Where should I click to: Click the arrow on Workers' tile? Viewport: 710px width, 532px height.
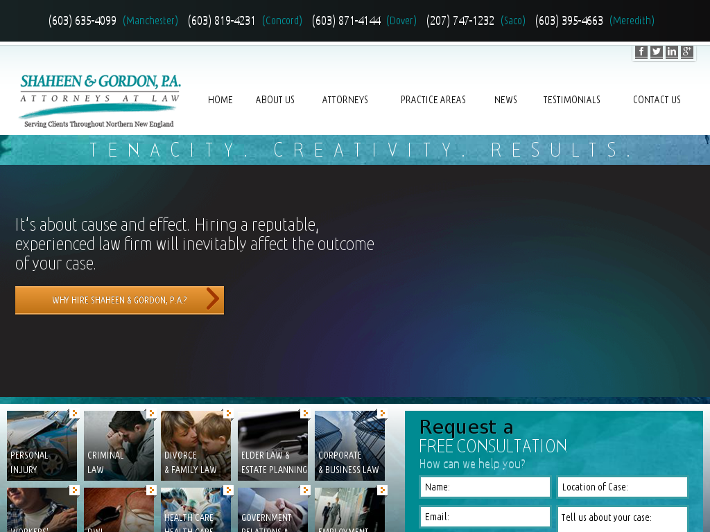[x=74, y=490]
